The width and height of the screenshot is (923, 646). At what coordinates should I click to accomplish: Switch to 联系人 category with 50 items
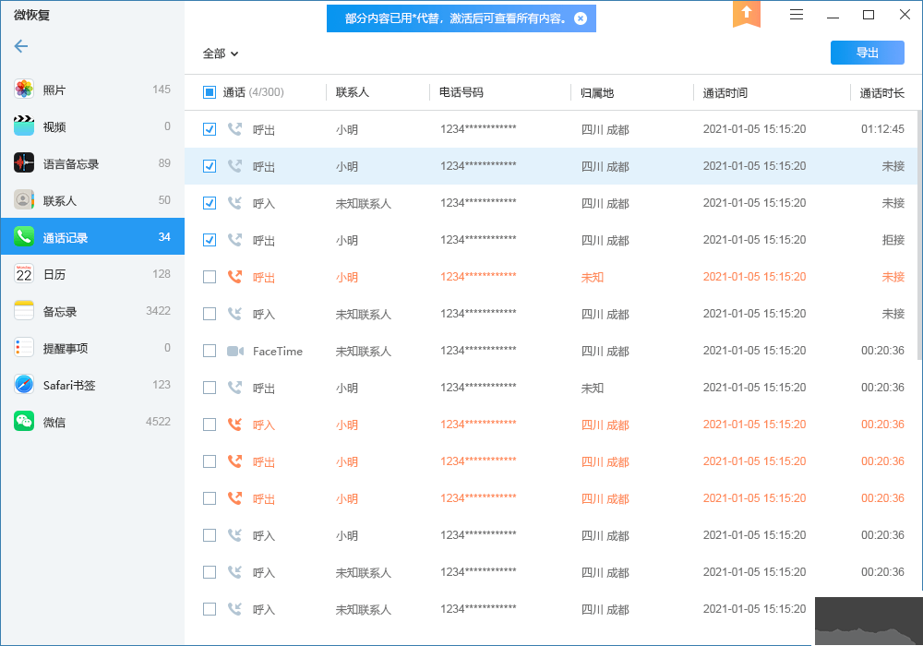(x=92, y=200)
